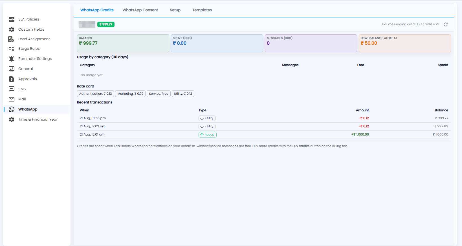Click the '₹ 1,000.00' balance value
Image resolution: width=462 pixels, height=246 pixels.
[x=440, y=135]
